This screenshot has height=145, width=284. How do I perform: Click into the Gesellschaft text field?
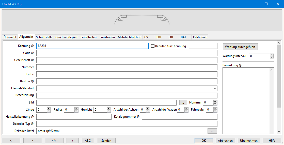pyautogui.click(x=127, y=60)
